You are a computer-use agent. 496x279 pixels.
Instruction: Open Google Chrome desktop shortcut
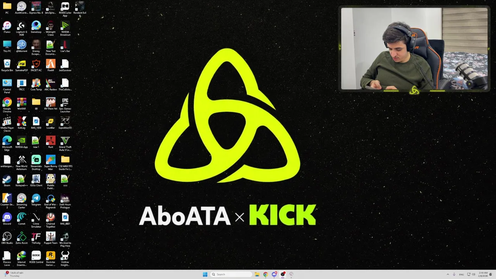point(7,105)
